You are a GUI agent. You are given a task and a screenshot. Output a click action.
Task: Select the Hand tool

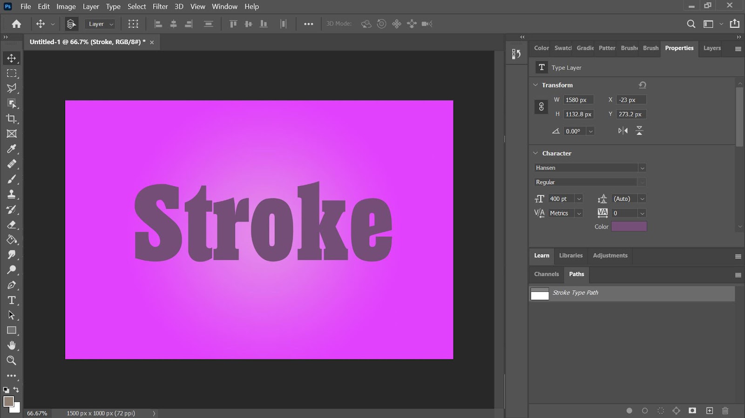(x=12, y=345)
